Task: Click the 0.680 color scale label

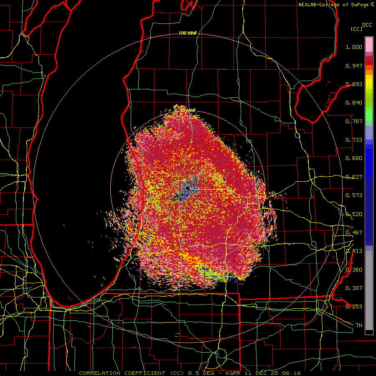Action: coord(354,158)
